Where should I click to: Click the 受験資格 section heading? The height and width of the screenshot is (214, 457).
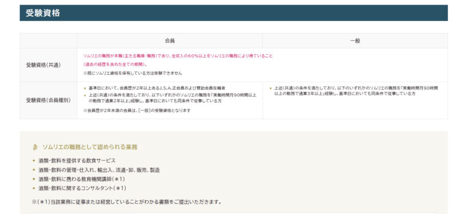coord(42,13)
